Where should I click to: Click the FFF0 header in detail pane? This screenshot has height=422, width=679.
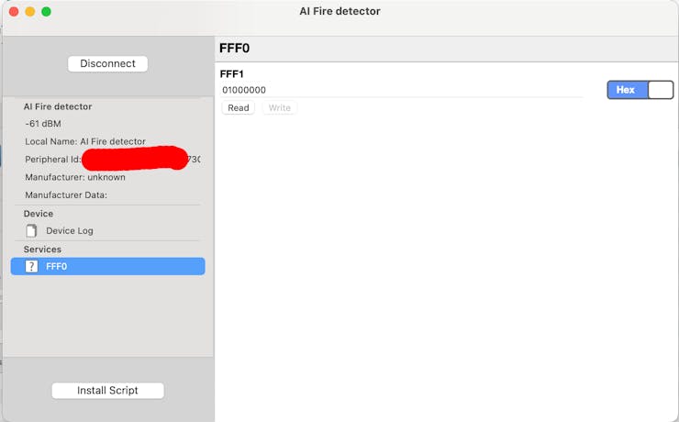tap(235, 49)
